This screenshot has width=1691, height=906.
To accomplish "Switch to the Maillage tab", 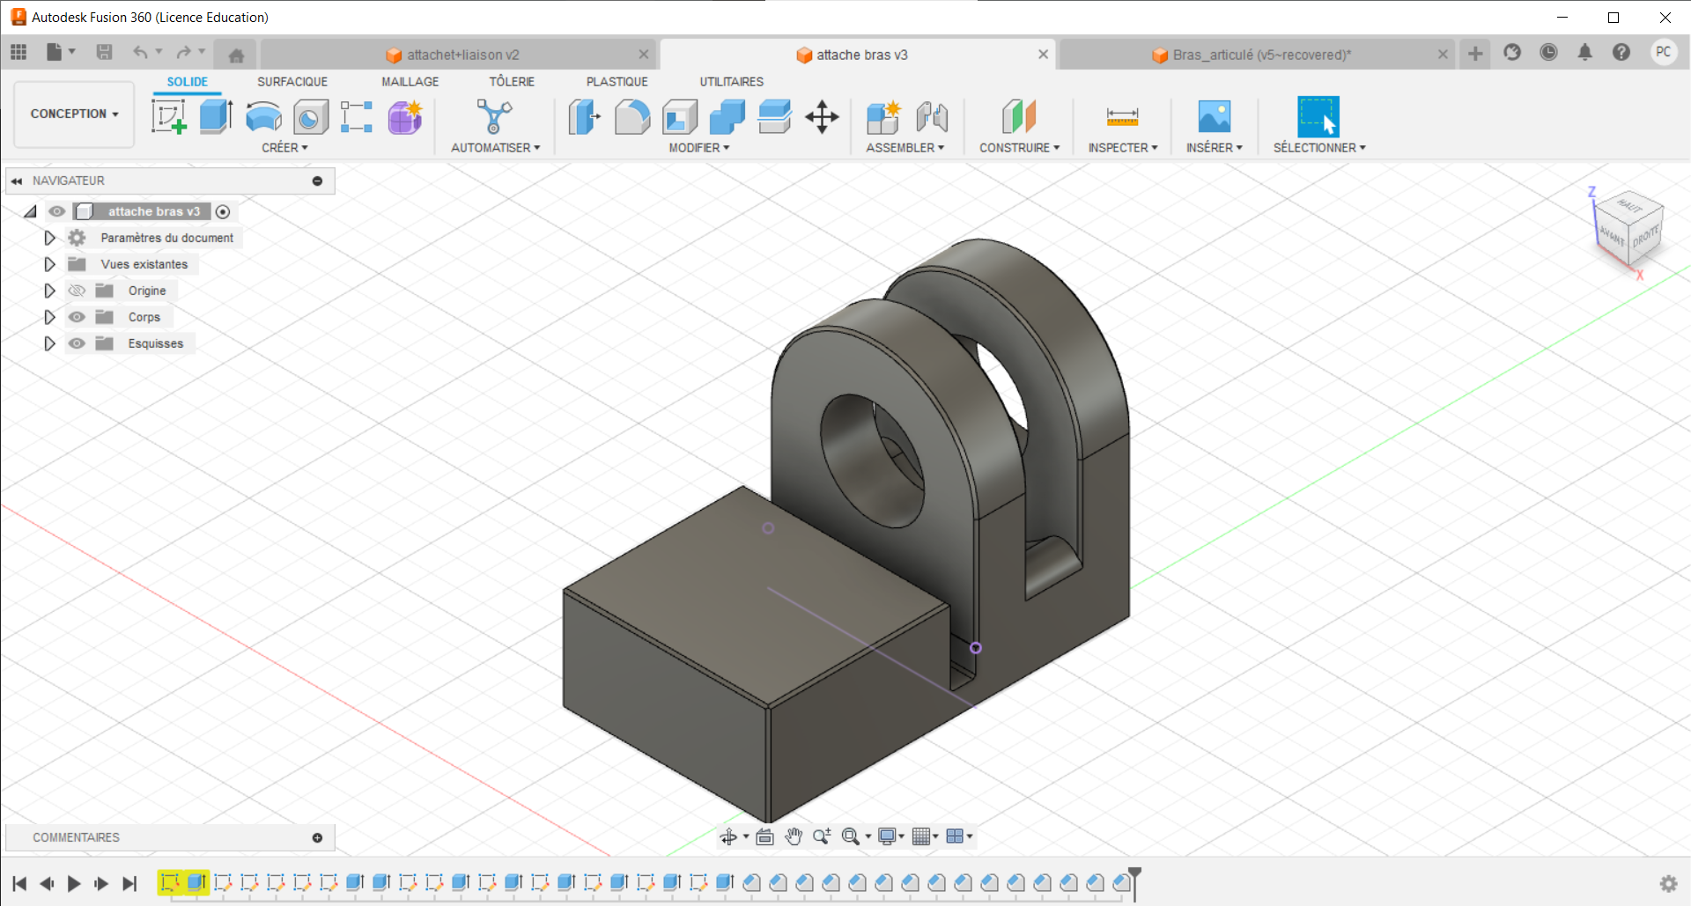I will coord(410,82).
